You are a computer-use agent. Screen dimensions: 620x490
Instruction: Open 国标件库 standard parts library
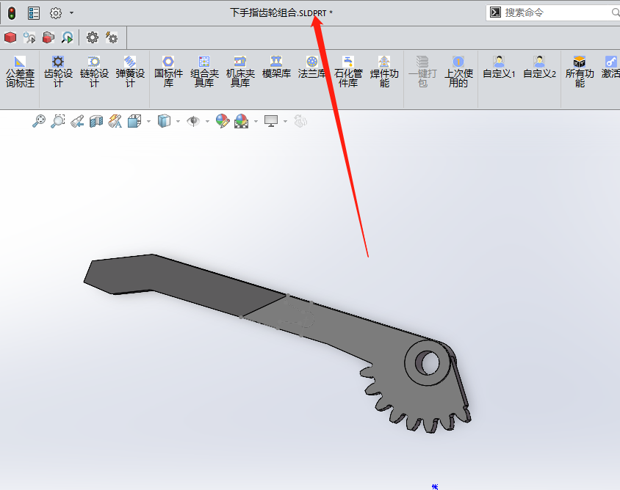[x=168, y=71]
